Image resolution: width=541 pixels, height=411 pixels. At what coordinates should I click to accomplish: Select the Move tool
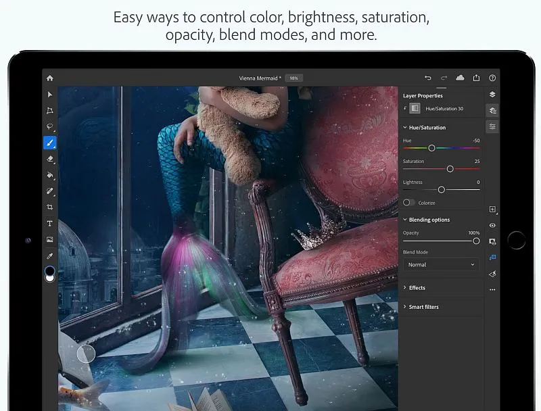(x=49, y=95)
